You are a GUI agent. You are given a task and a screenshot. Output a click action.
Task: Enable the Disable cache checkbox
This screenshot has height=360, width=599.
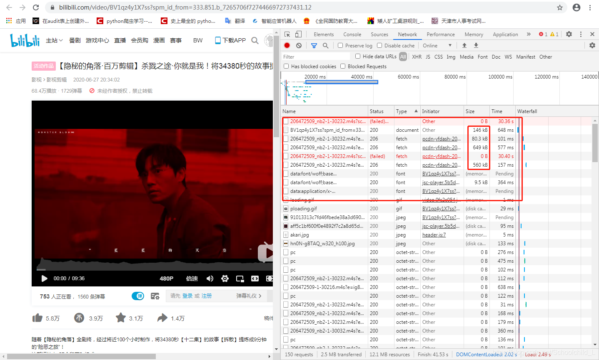pos(379,45)
